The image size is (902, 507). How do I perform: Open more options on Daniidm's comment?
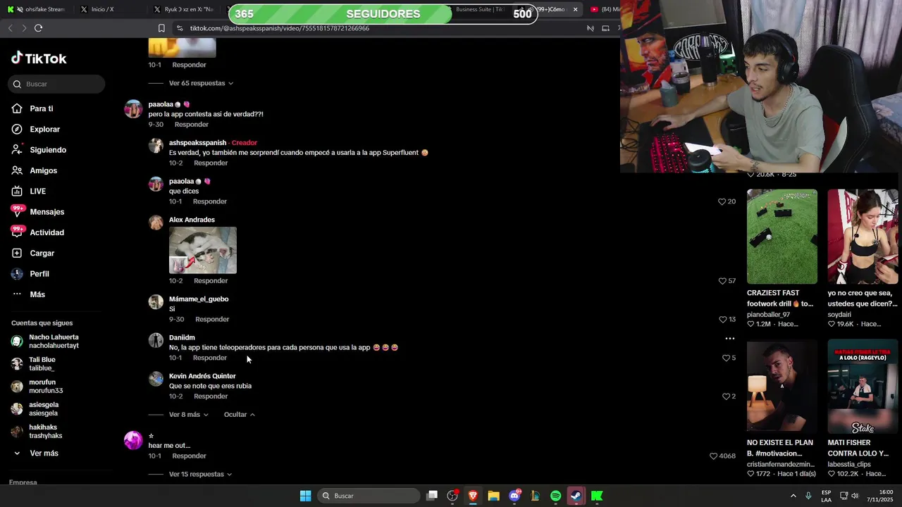[730, 339]
